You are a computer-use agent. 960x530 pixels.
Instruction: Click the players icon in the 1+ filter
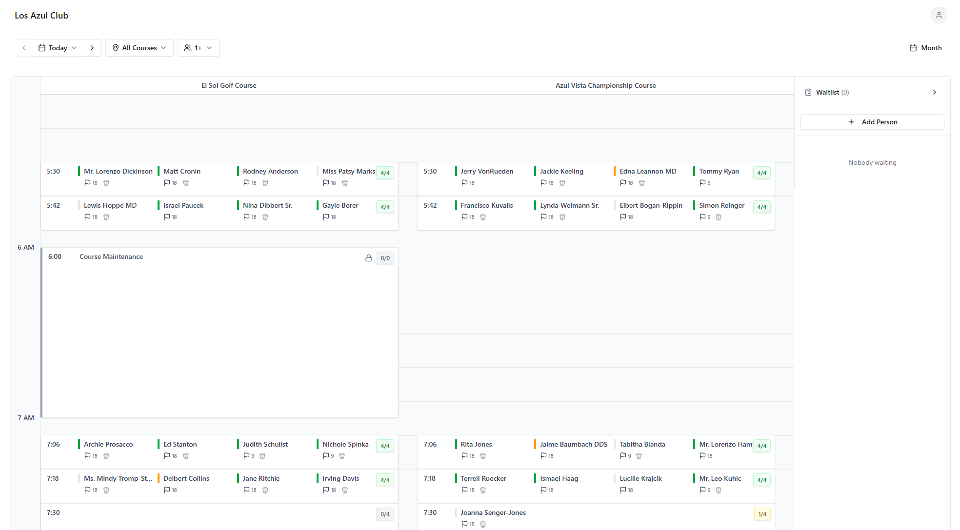188,48
